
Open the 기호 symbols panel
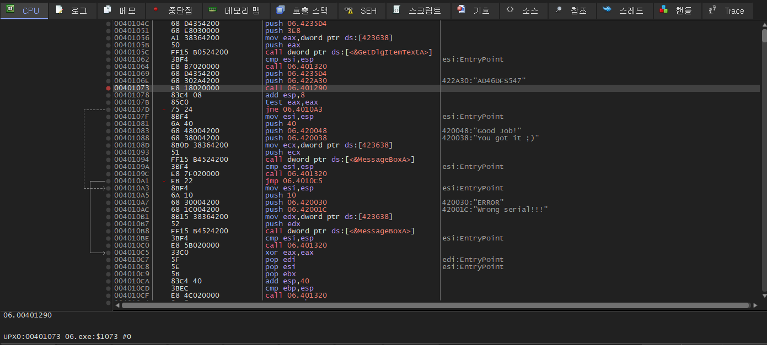tap(475, 10)
